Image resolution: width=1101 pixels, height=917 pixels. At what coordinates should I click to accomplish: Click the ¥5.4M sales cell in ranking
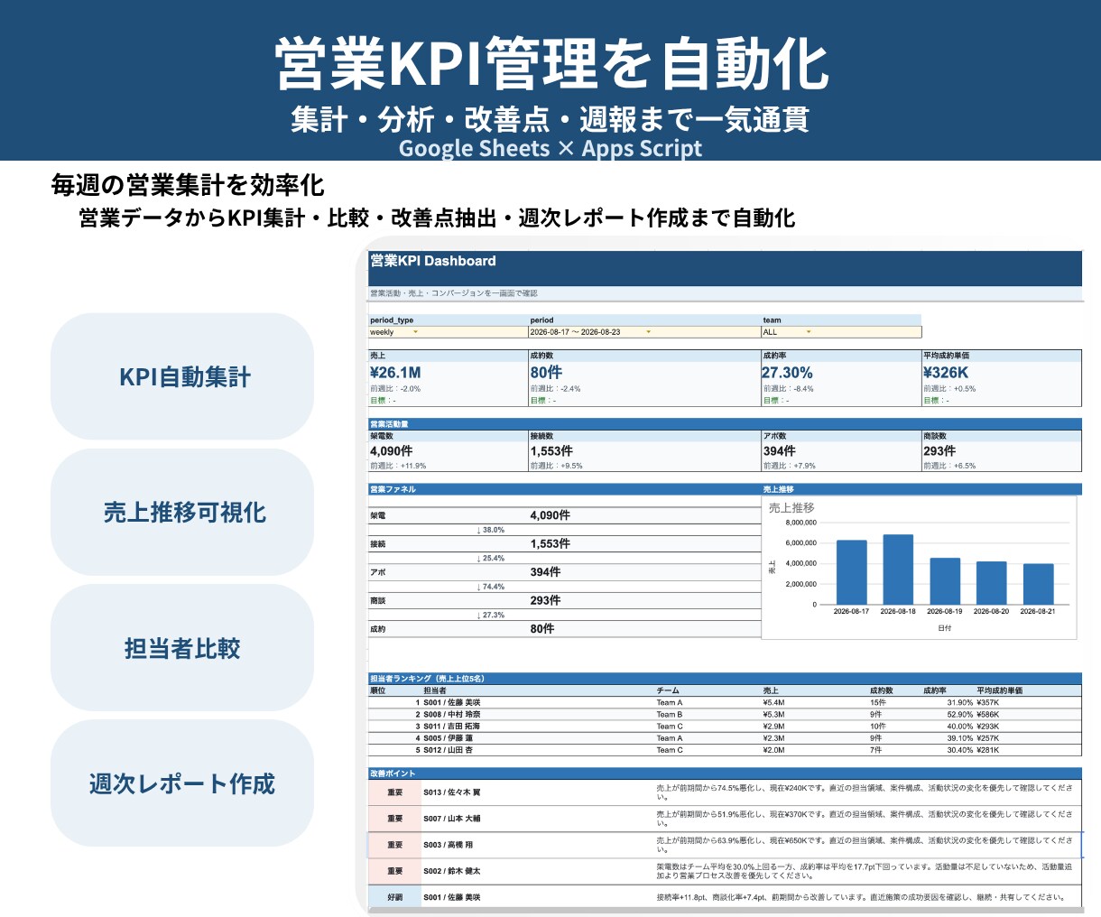[773, 702]
